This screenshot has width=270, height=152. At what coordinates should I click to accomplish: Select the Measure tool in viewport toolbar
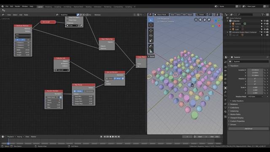[x=151, y=51]
